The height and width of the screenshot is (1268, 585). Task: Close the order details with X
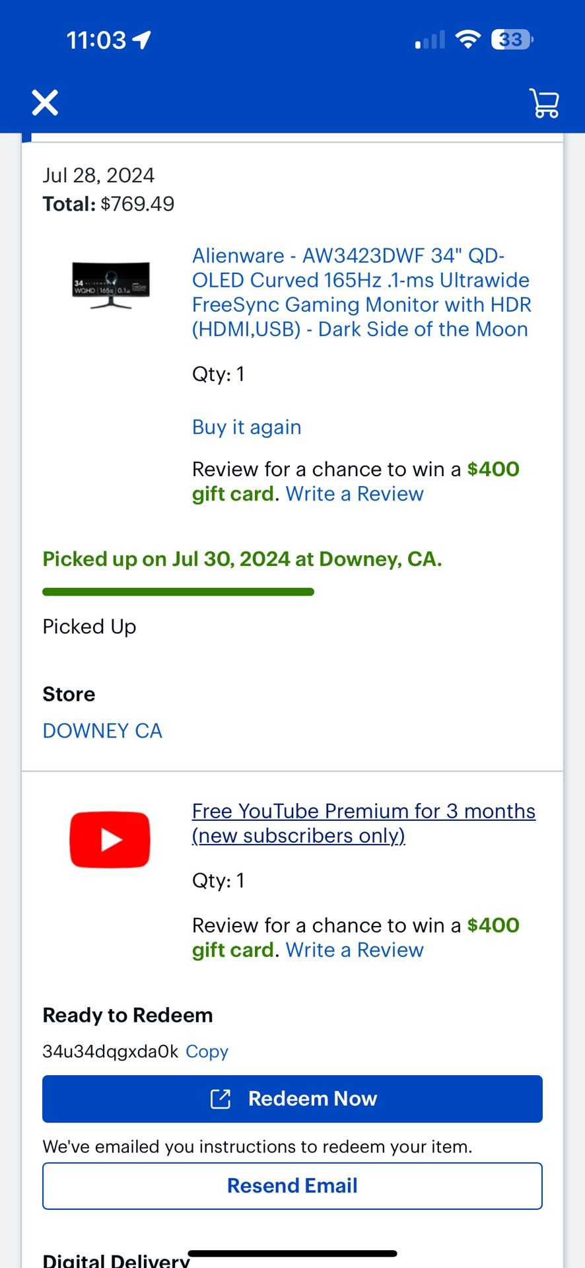(45, 102)
